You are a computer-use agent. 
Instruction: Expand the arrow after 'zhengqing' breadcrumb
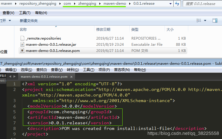tap(100, 4)
